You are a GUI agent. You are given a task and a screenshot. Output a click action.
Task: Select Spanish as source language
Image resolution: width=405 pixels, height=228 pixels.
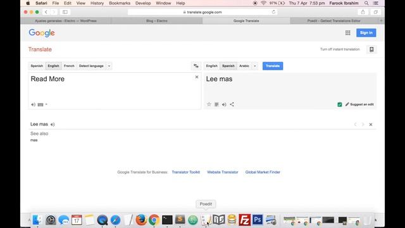point(37,66)
